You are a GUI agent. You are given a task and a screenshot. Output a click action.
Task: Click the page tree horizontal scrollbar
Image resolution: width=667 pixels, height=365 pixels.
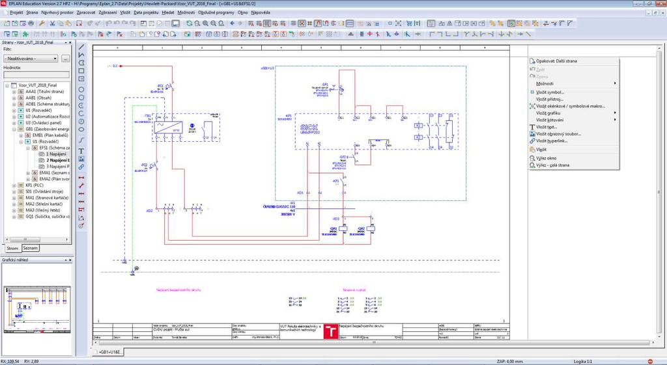click(x=37, y=239)
